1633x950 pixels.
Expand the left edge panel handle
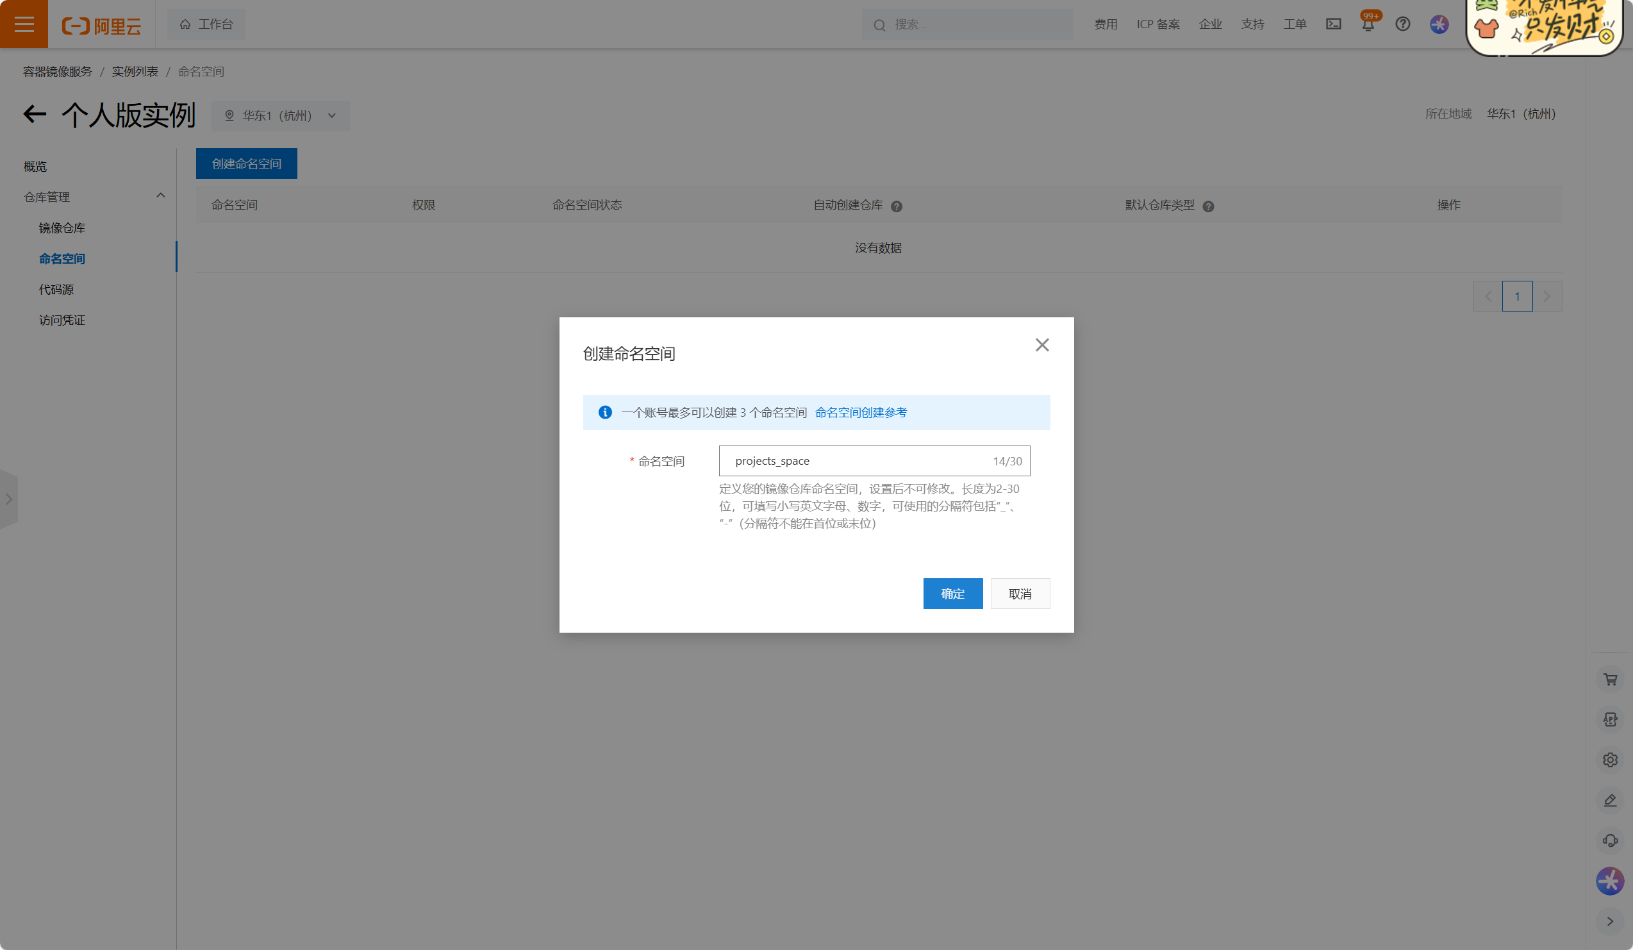[x=8, y=499]
